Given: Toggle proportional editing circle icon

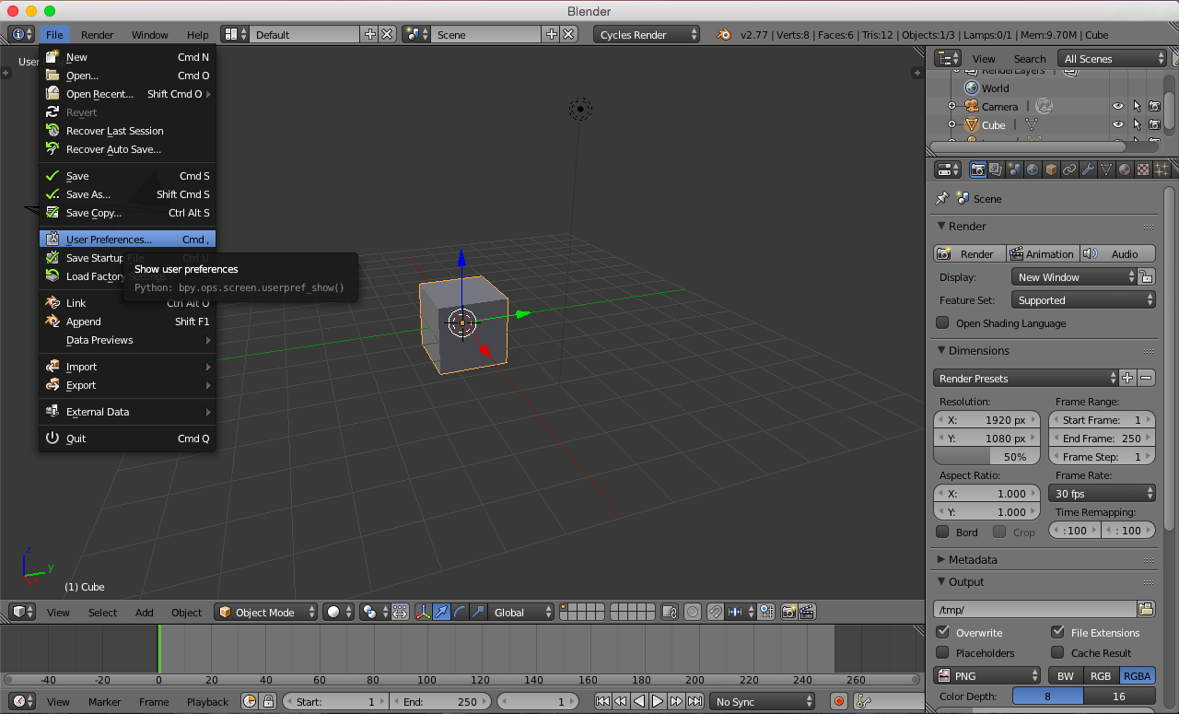Looking at the screenshot, I should click(692, 612).
